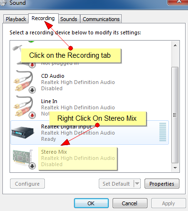Open the Sounds tab
The height and width of the screenshot is (211, 188).
click(x=69, y=19)
